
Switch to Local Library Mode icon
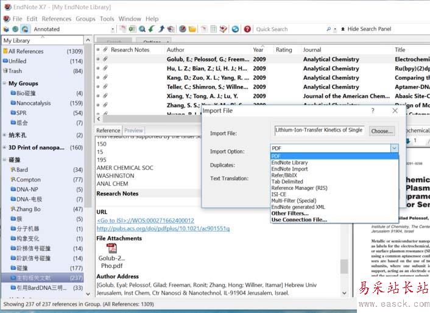tap(6, 29)
